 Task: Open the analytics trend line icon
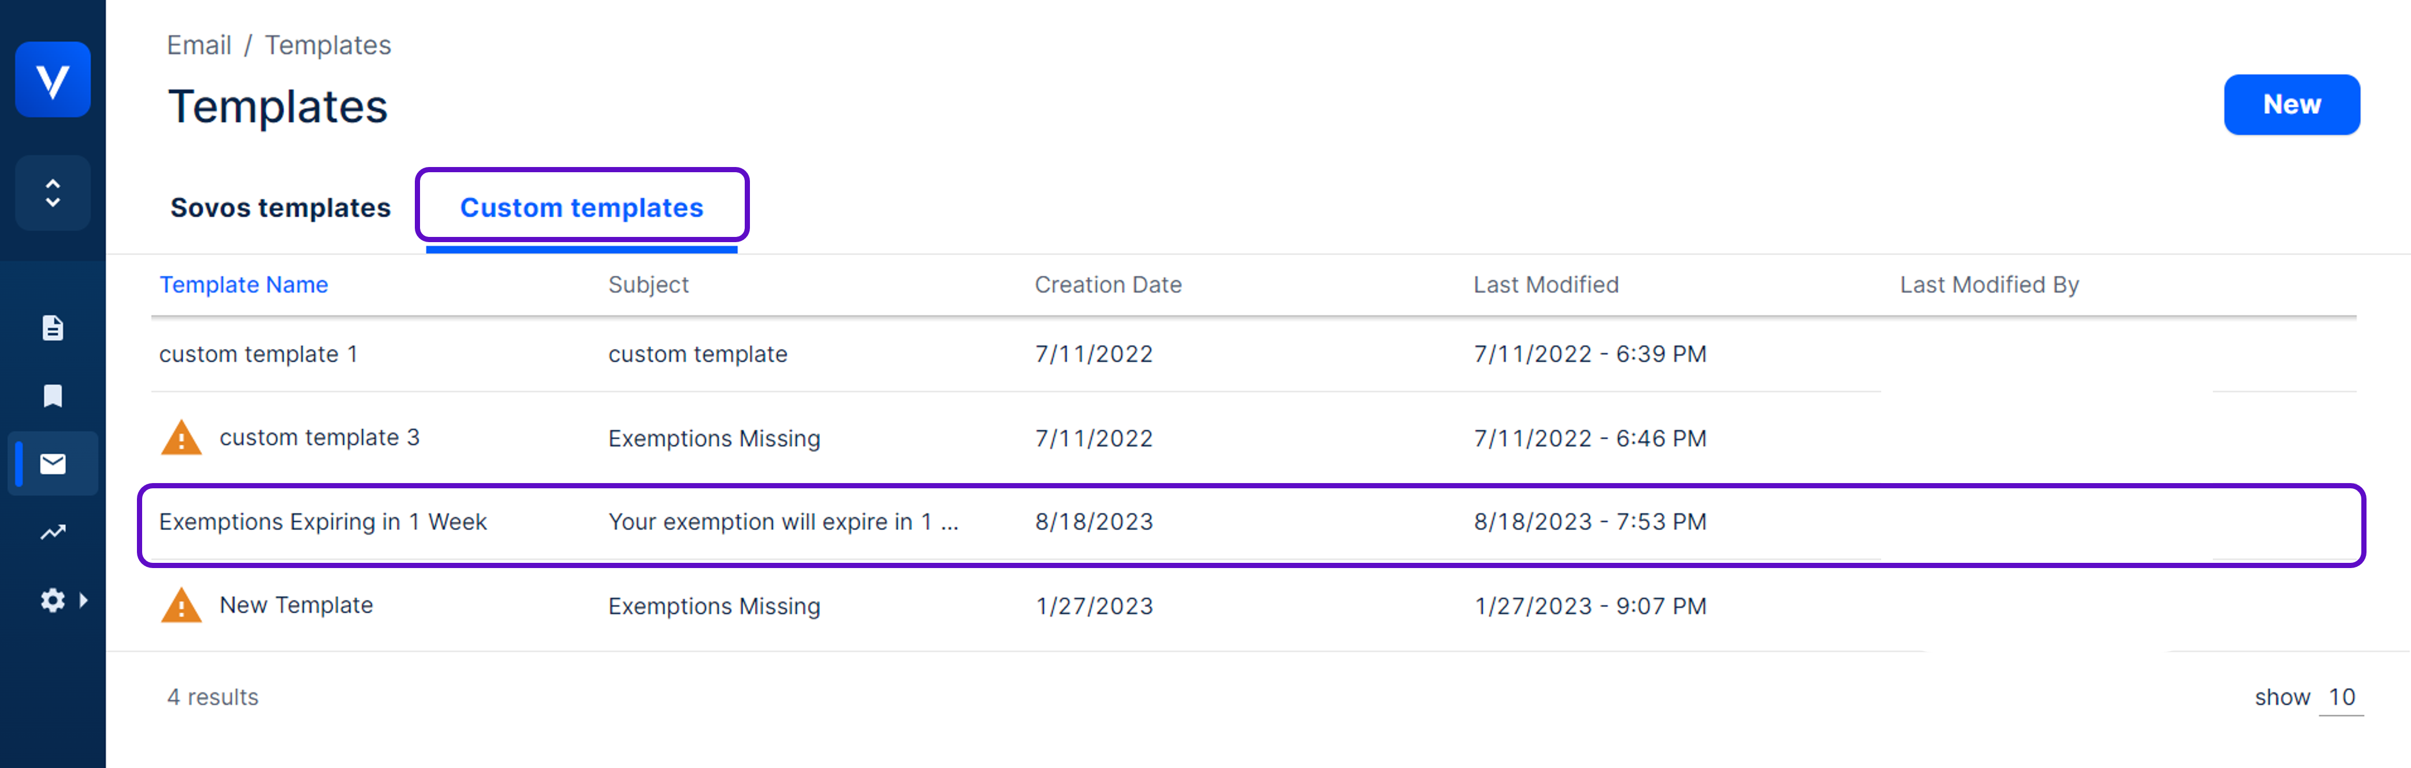[53, 532]
